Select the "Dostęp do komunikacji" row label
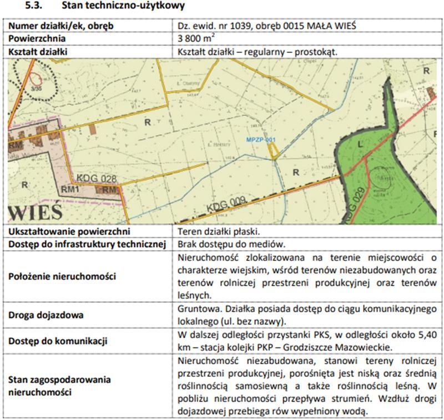 click(58, 341)
